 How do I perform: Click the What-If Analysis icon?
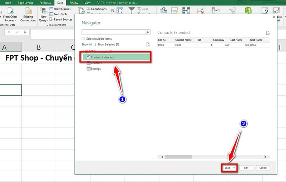point(265,10)
